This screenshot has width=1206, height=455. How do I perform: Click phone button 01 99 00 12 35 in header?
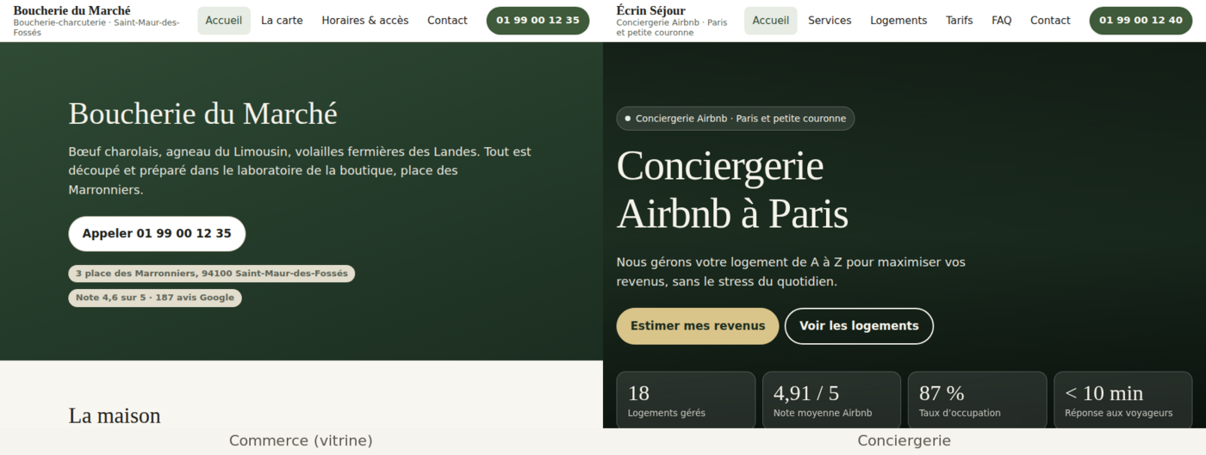point(538,21)
